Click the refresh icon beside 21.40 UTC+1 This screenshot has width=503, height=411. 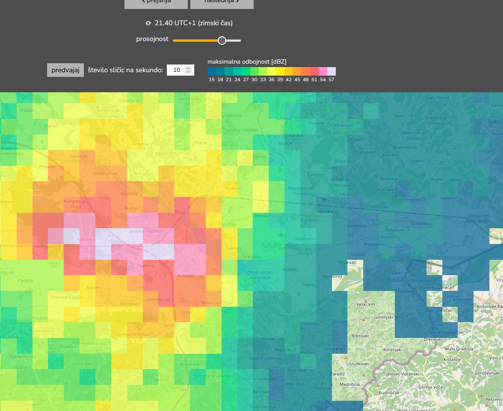click(x=148, y=23)
